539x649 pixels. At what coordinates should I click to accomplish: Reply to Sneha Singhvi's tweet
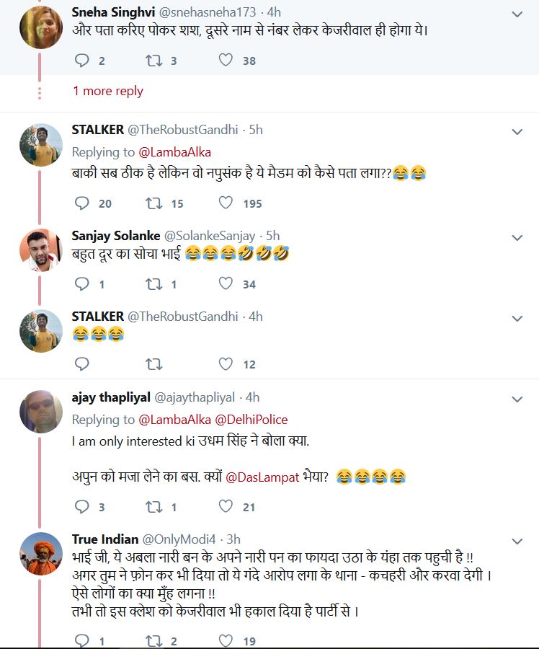click(82, 61)
